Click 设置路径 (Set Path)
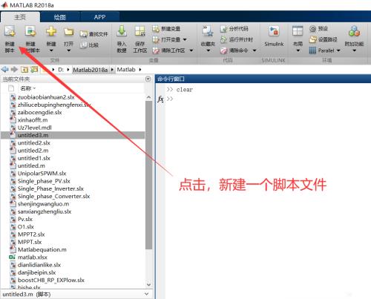 324,39
